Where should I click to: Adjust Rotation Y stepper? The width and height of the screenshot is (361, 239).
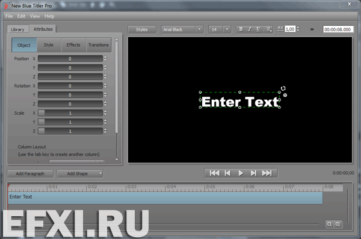pos(105,95)
